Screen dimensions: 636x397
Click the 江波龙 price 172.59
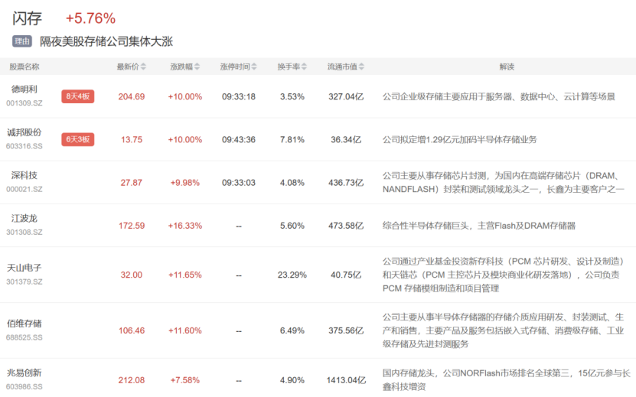tap(132, 226)
